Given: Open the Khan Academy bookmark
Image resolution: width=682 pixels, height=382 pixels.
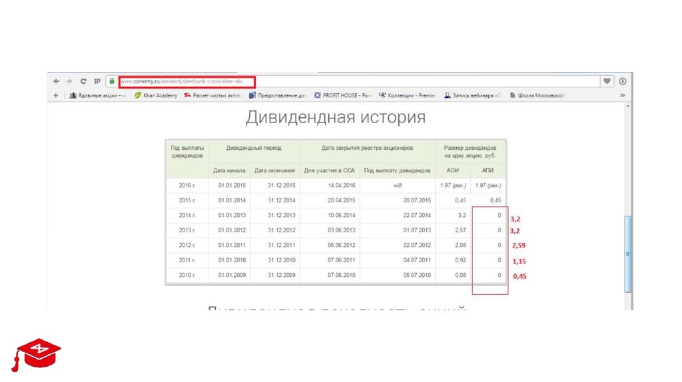Looking at the screenshot, I should click(156, 95).
